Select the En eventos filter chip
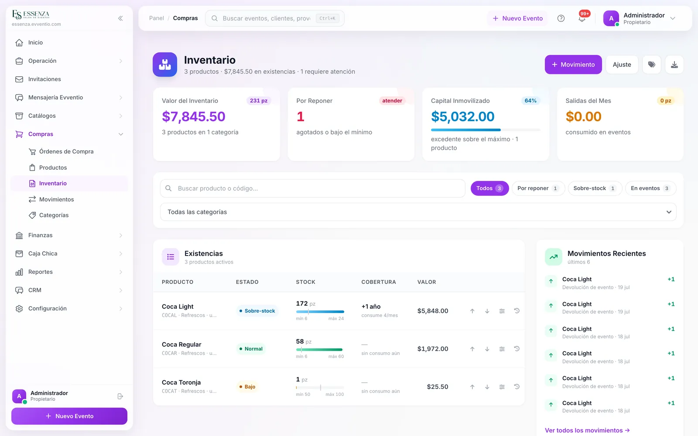The image size is (698, 436). 650,188
